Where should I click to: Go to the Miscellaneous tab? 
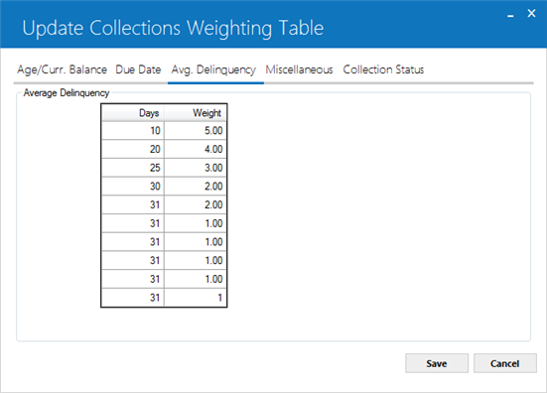[300, 69]
